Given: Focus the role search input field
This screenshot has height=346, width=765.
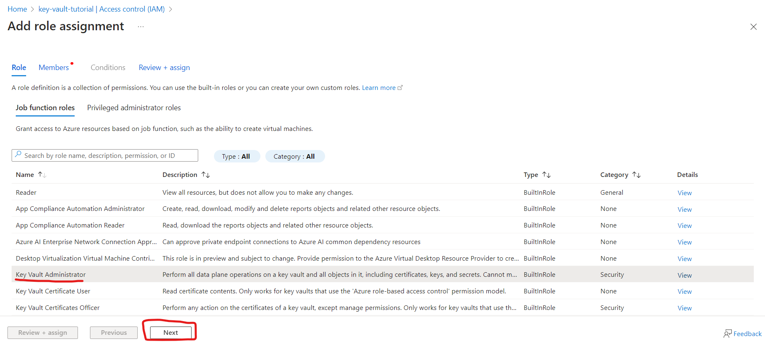Looking at the screenshot, I should pos(105,155).
